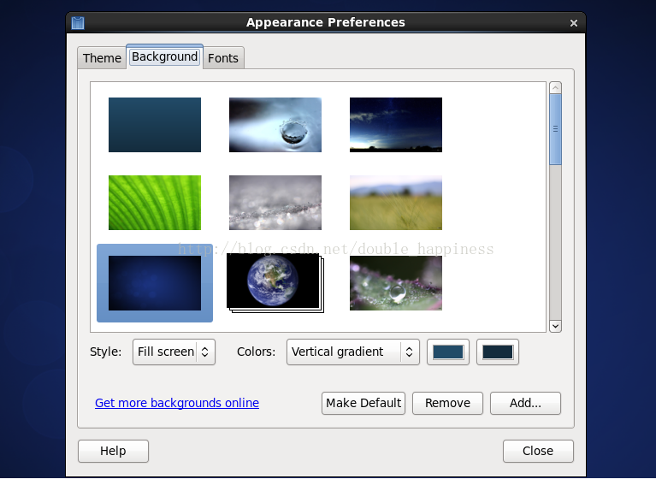Choose the dewdrop on purple leaf wallpaper
The width and height of the screenshot is (656, 479).
pos(396,283)
